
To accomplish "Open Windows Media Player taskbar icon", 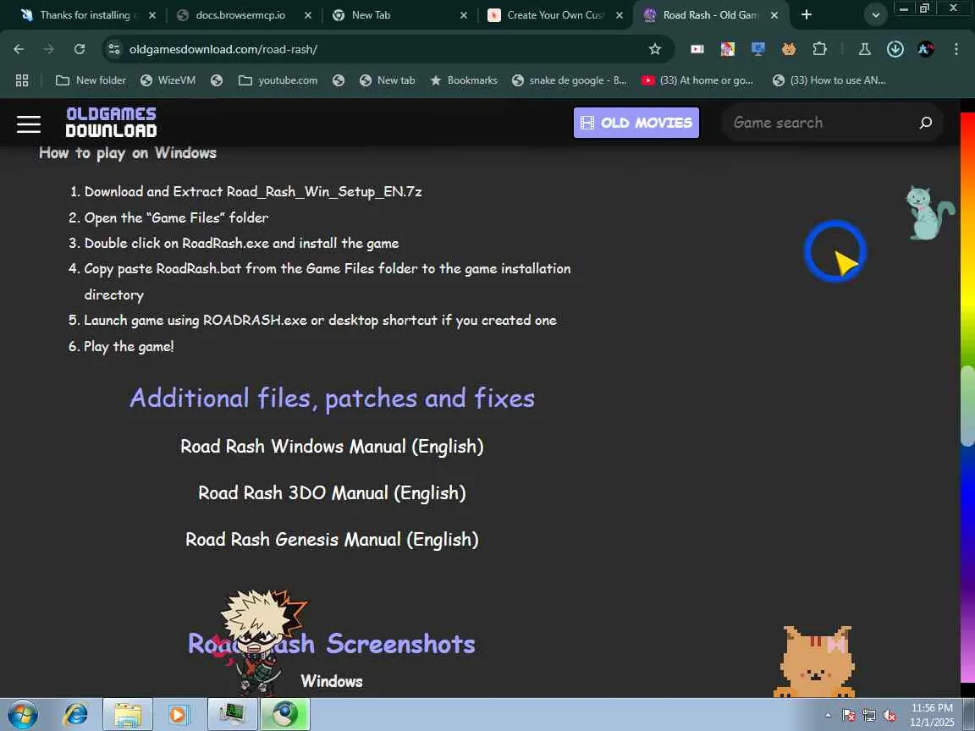I will tap(178, 715).
